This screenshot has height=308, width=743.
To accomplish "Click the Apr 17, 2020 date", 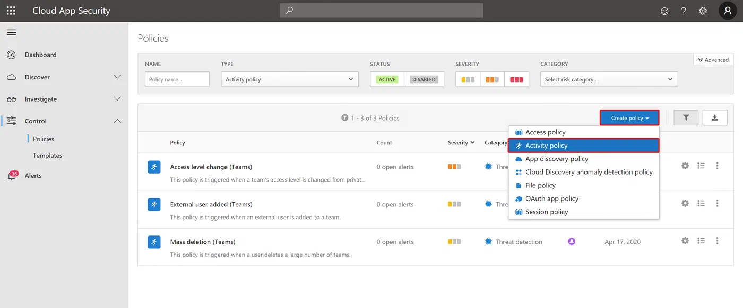I will click(623, 242).
